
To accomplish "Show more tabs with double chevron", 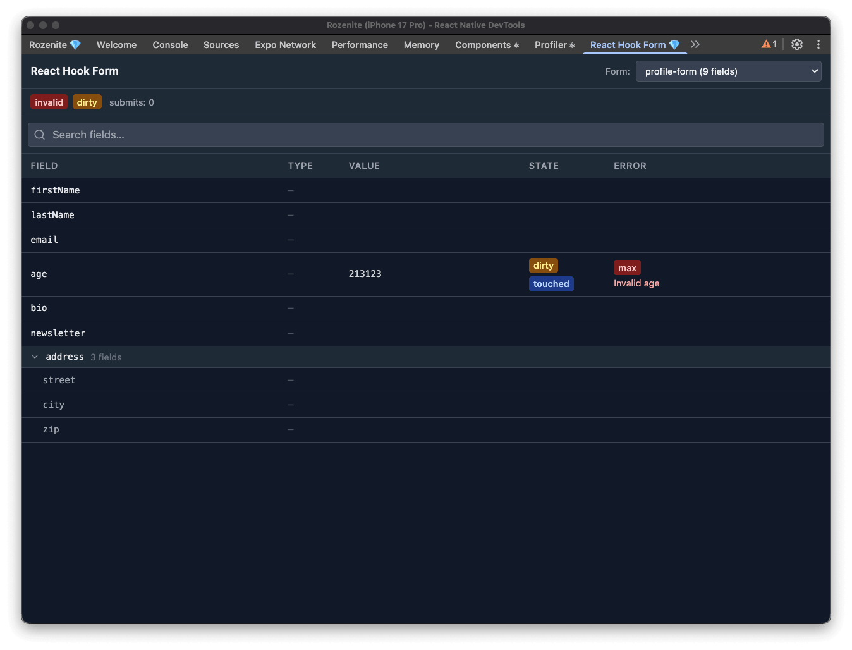I will (695, 44).
